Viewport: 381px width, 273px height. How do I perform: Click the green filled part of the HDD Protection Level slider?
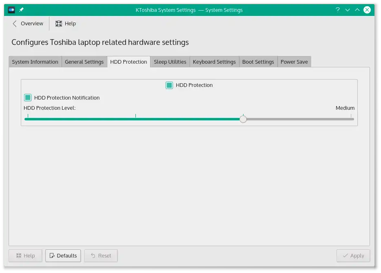click(132, 119)
